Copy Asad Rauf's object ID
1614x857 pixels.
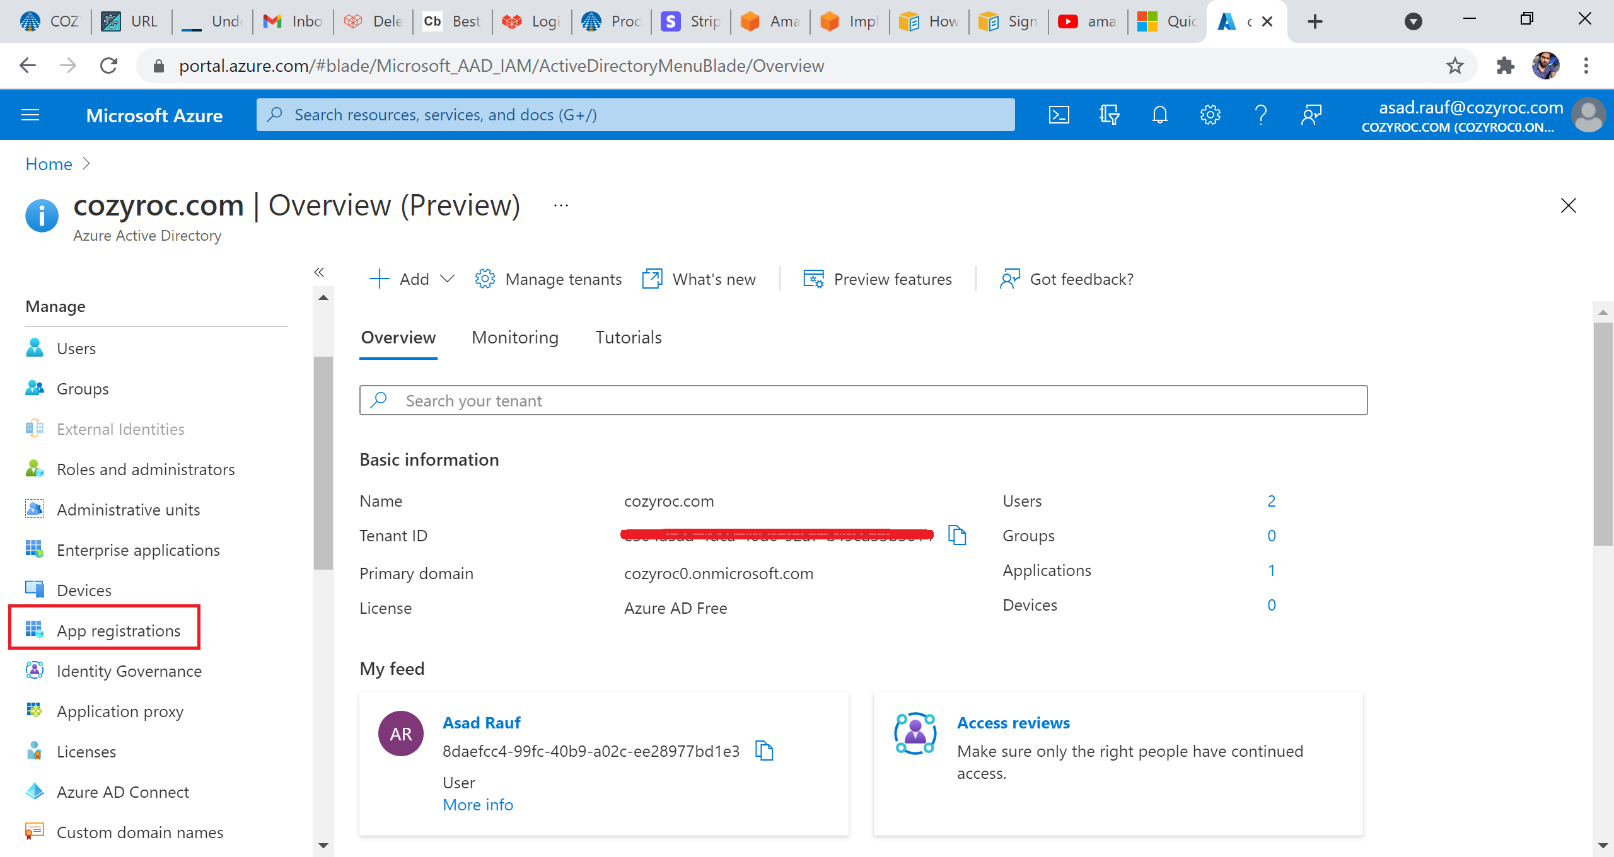(x=764, y=751)
